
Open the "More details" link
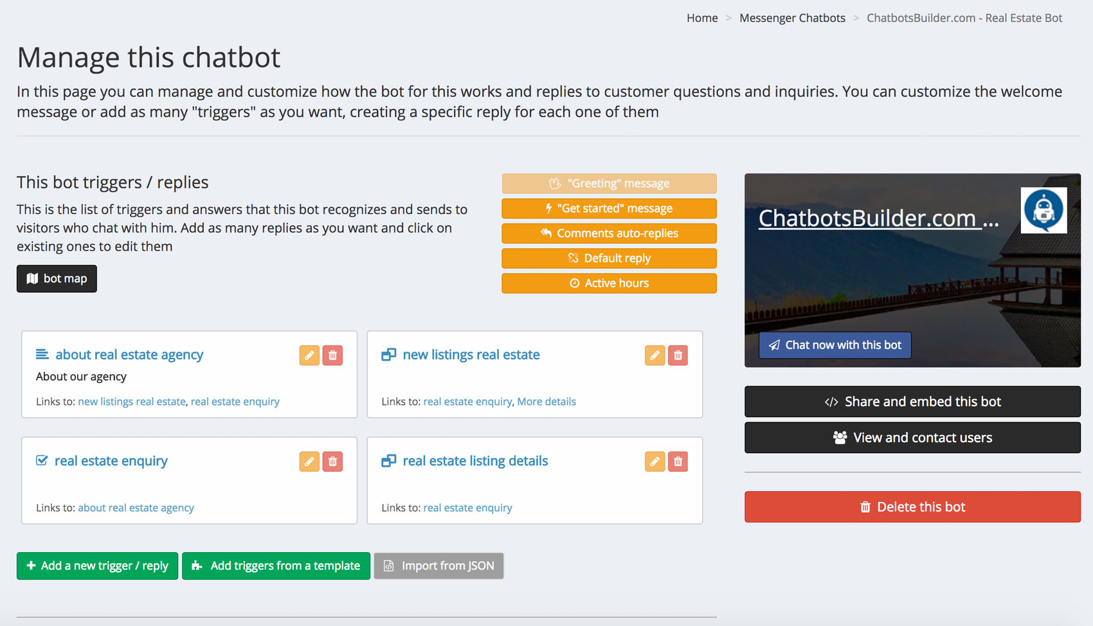tap(546, 401)
